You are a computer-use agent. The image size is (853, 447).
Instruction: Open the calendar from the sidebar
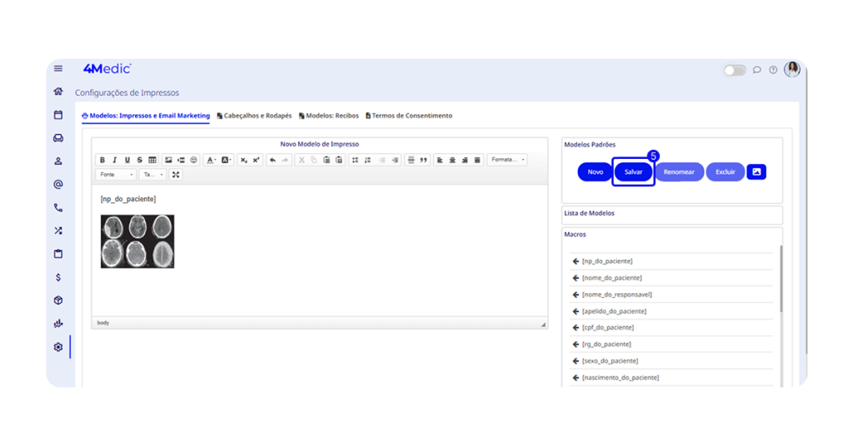[x=58, y=115]
